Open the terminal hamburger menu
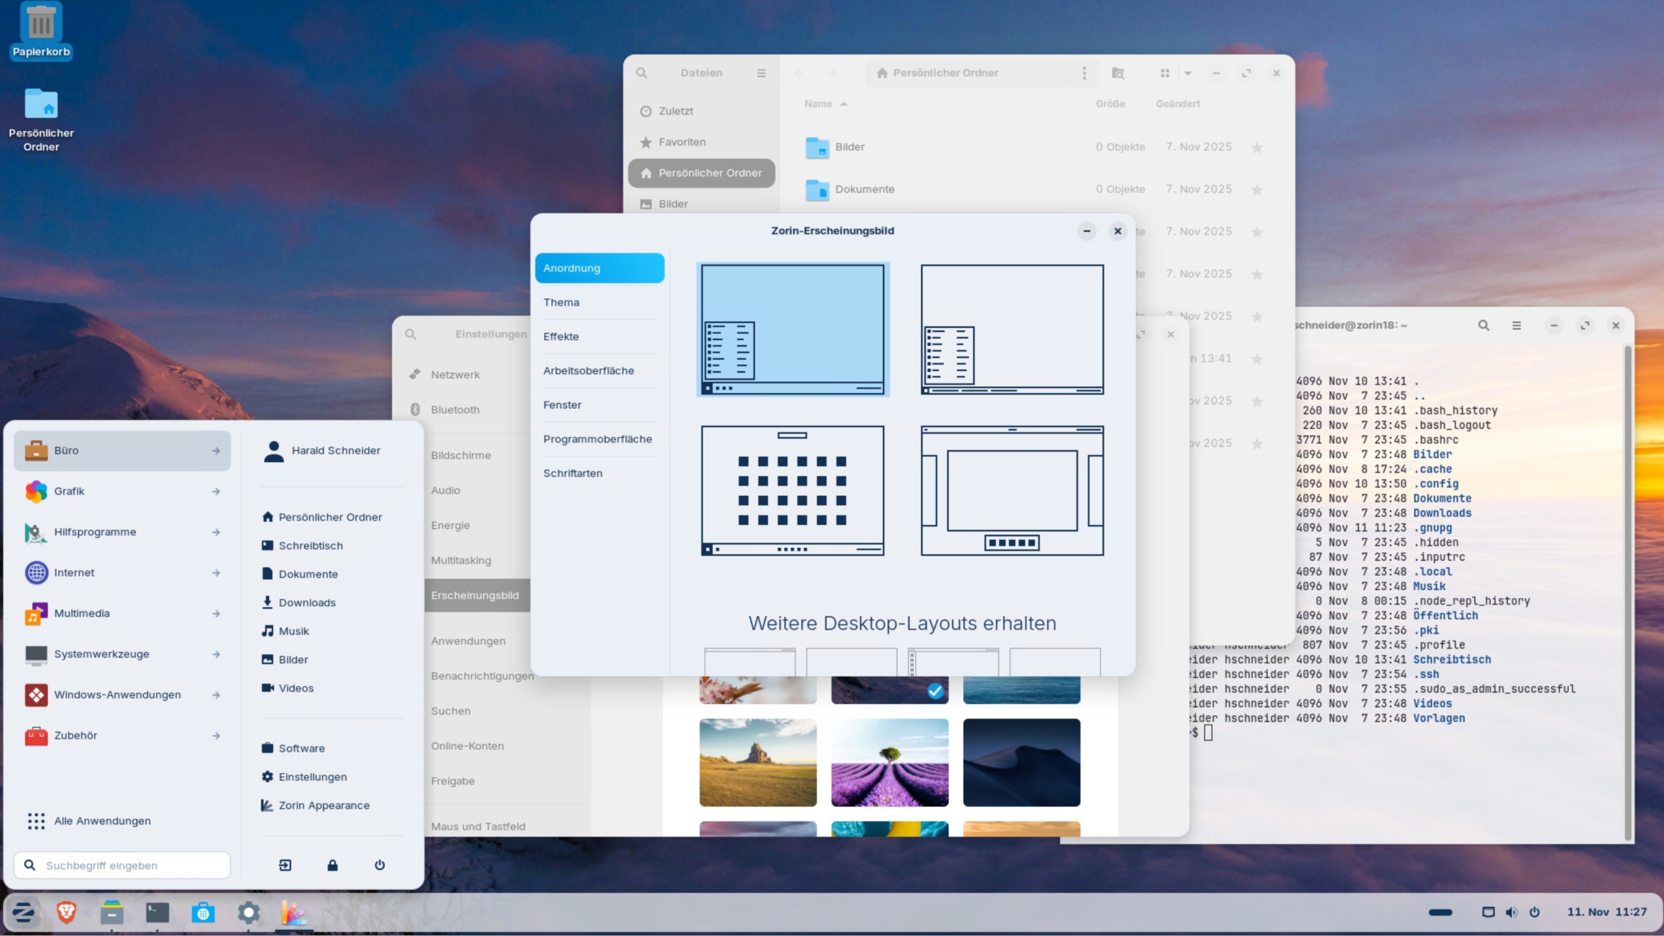Screen dimensions: 1664x936 (x=1517, y=325)
